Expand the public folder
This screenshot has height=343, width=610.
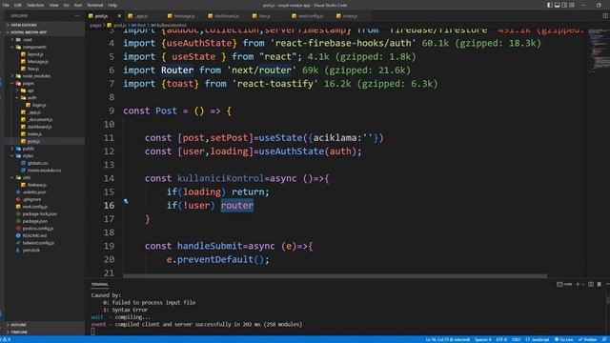click(28, 149)
